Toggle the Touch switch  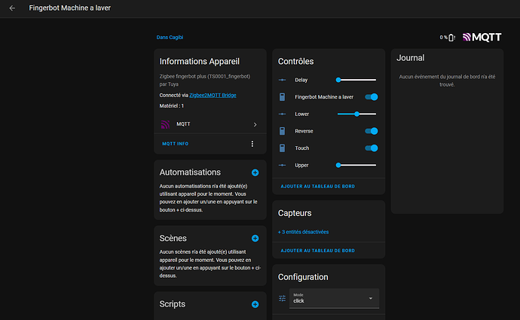point(372,148)
